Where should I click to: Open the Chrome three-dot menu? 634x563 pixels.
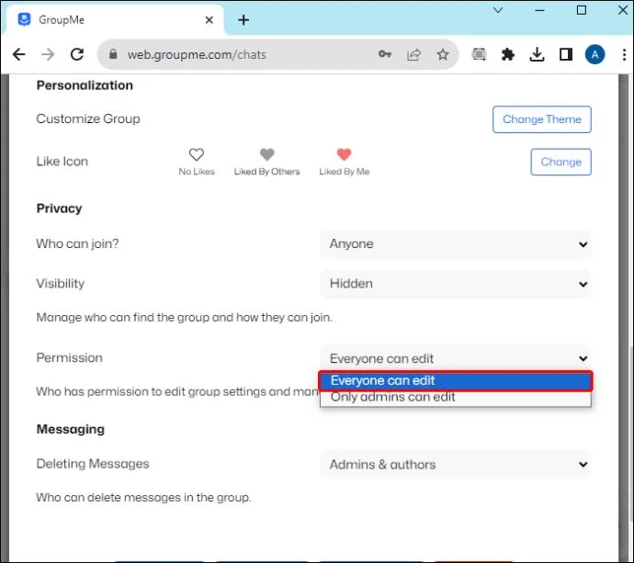pyautogui.click(x=624, y=54)
